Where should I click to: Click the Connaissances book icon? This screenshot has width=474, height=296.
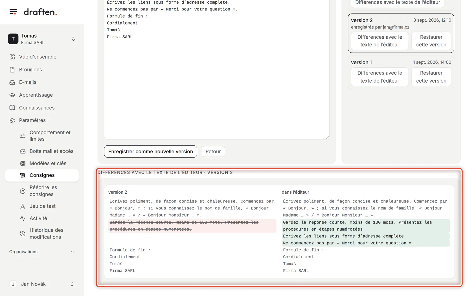(x=12, y=108)
